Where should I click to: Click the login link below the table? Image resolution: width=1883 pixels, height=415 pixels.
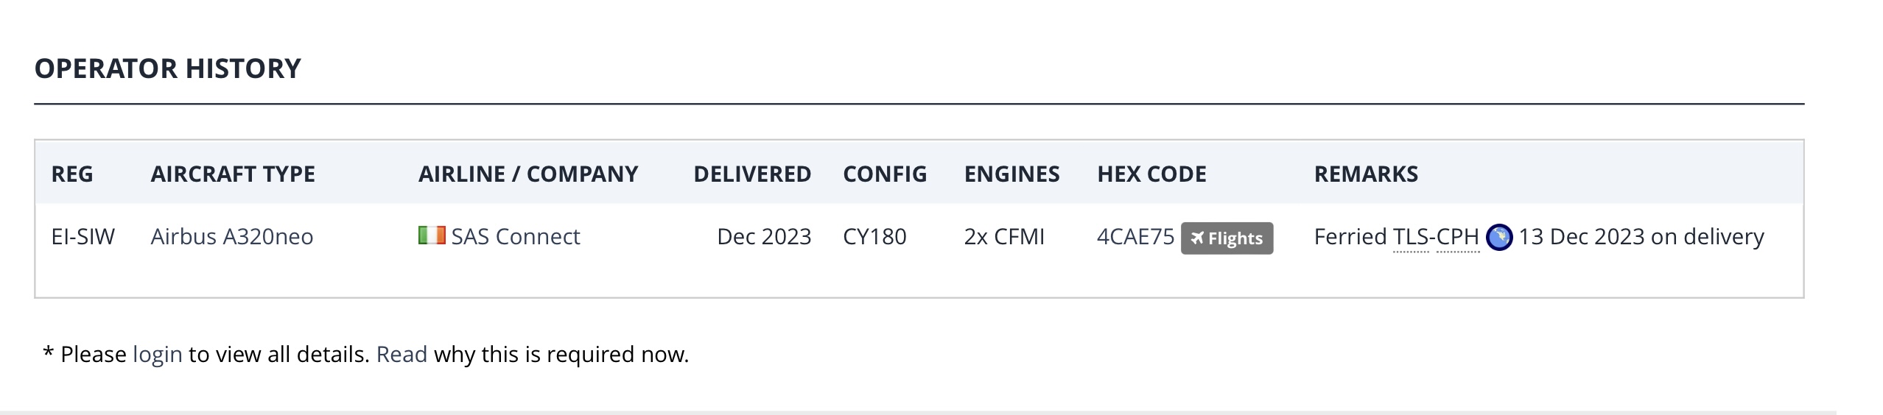157,355
